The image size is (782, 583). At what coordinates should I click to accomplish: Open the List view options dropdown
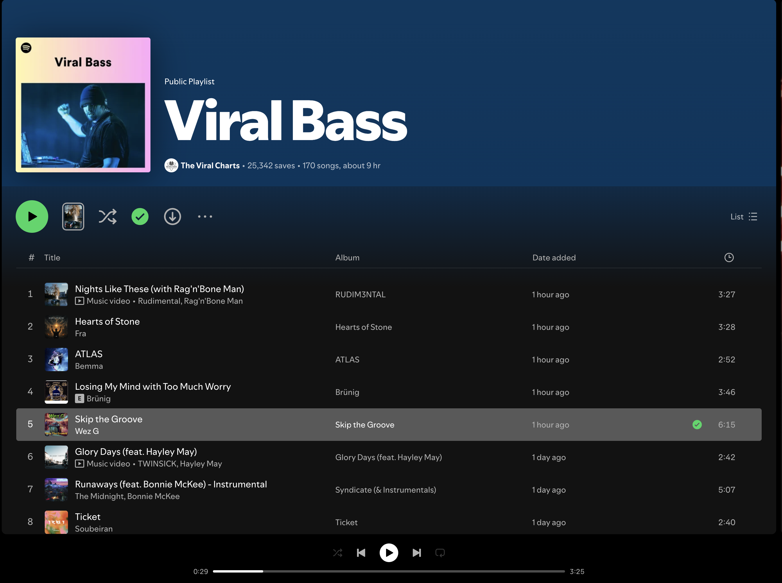click(744, 217)
